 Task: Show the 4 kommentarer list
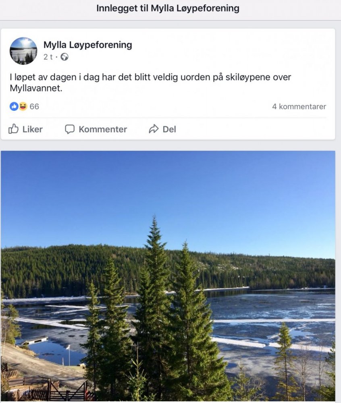[x=299, y=107]
